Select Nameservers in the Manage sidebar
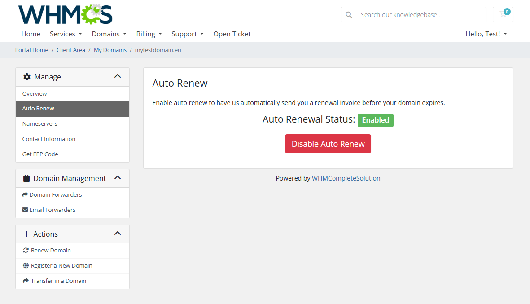 tap(72, 124)
